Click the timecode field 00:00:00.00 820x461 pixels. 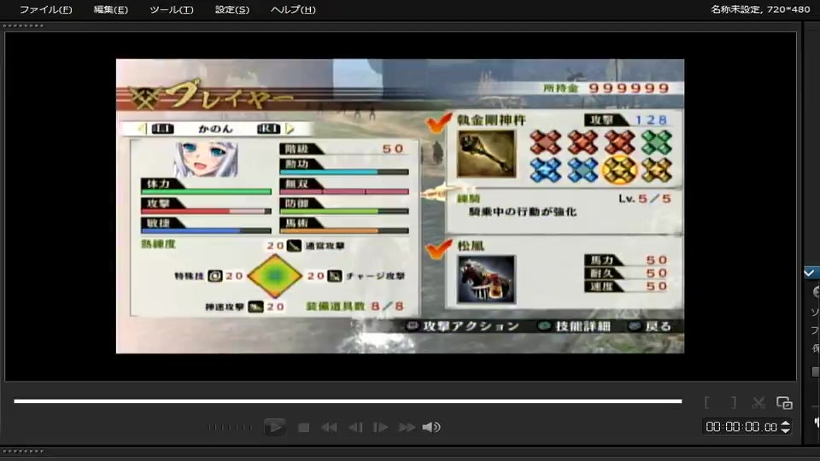(741, 427)
